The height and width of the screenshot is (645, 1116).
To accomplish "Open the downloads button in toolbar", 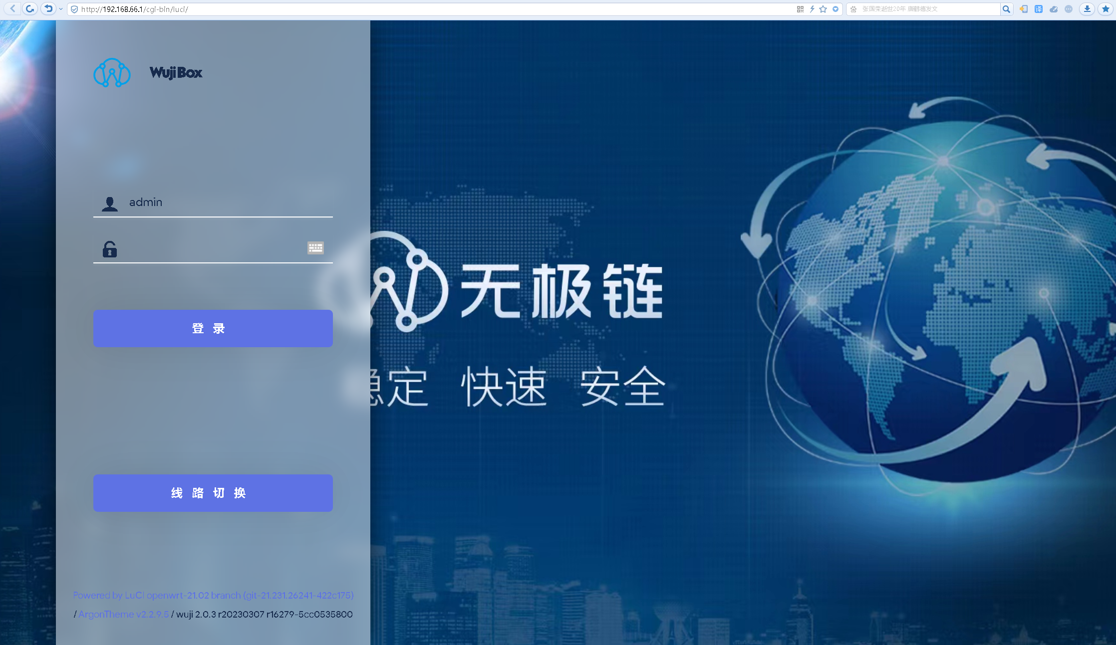I will pos(1087,9).
